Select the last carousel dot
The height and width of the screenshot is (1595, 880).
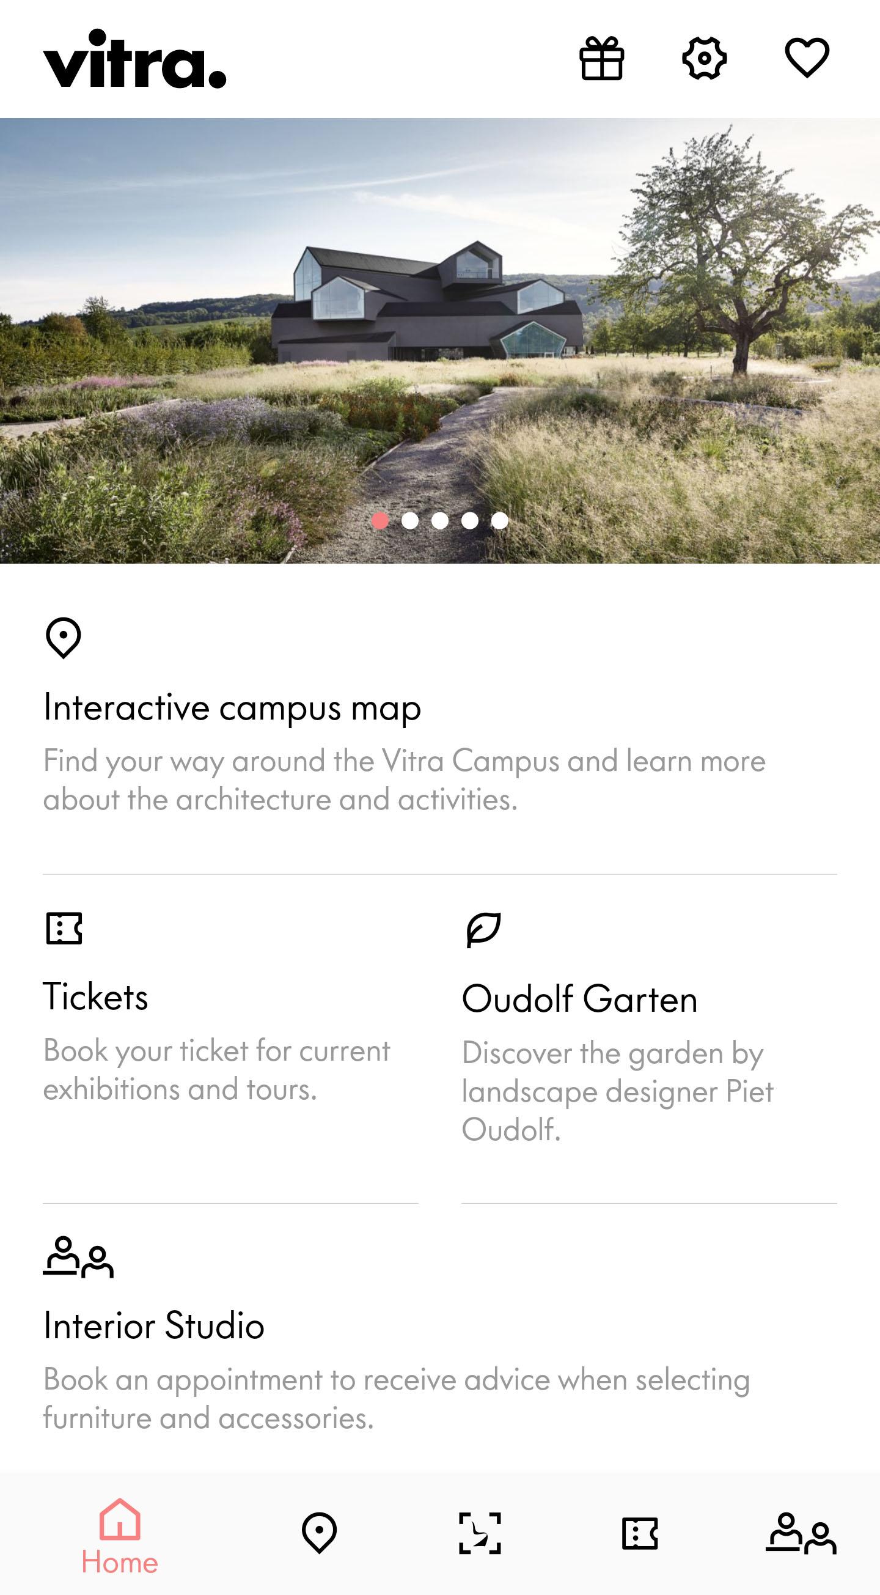click(x=500, y=521)
